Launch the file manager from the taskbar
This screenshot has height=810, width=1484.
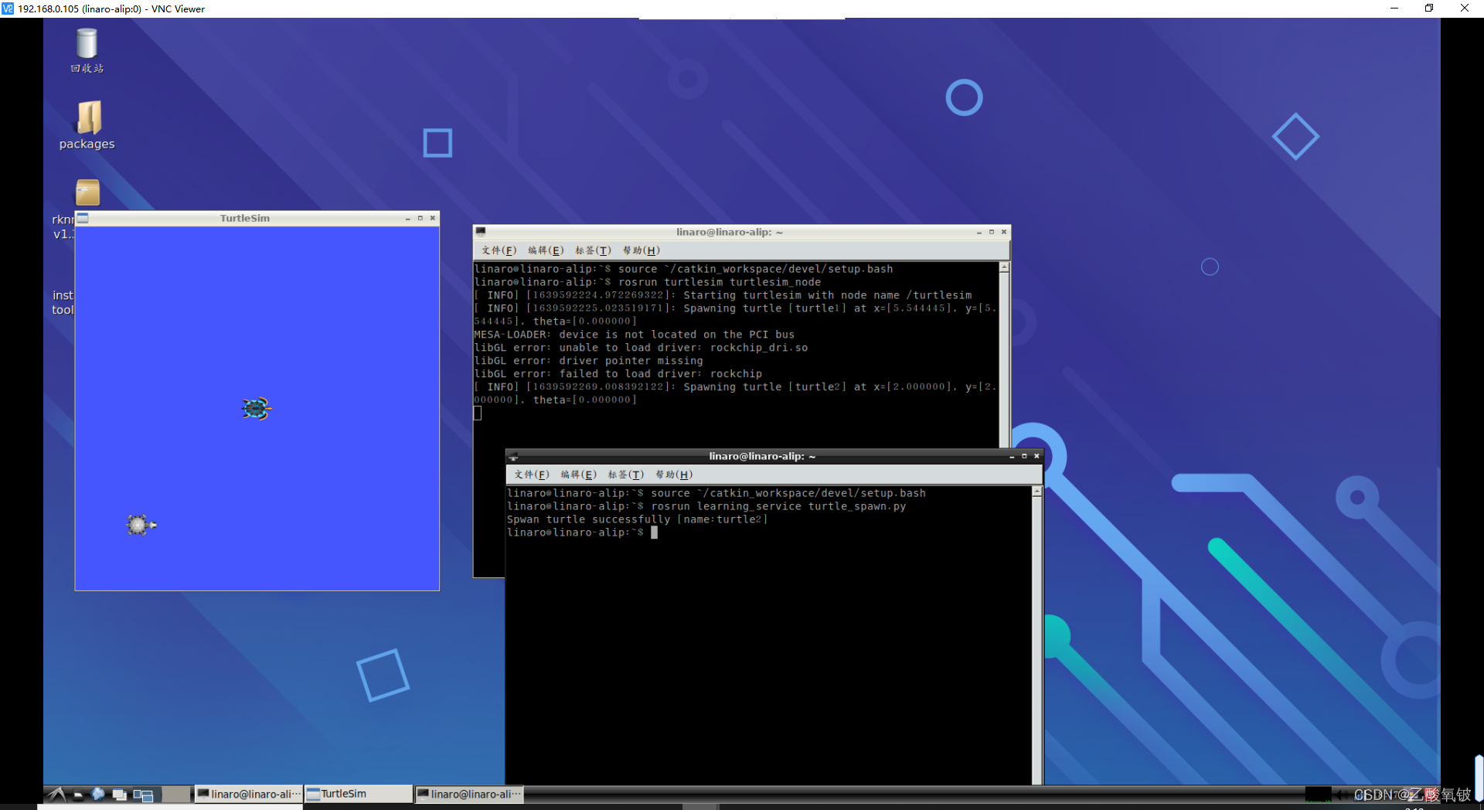click(78, 794)
